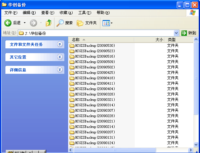Click the green Back arrow icon

coord(8,23)
